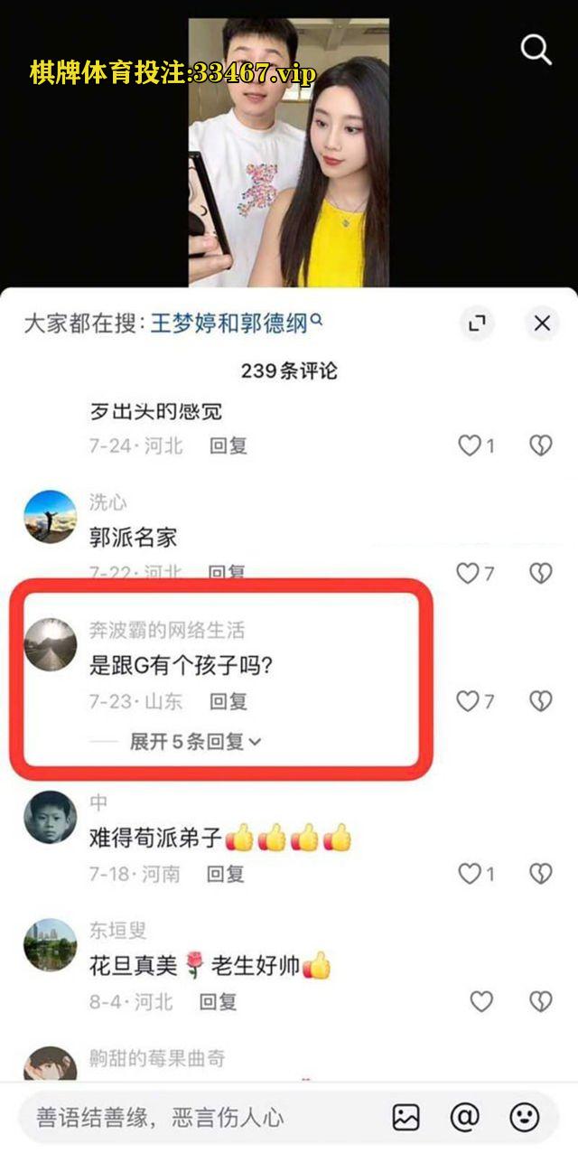Viewport: 578px width, 1153px height.
Task: Tap the @ mention icon
Action: coord(464,1117)
